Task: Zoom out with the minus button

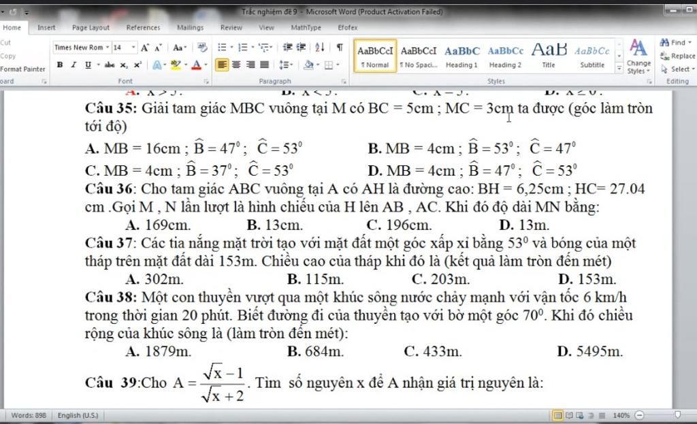Action: point(639,416)
